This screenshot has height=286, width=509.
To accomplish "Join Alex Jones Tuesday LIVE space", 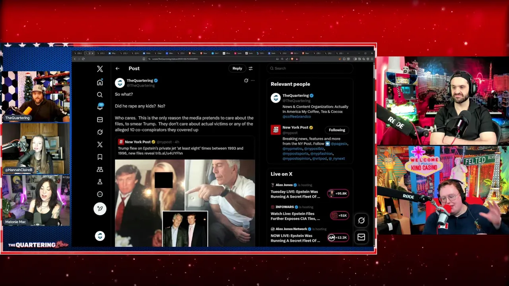I will (295, 194).
